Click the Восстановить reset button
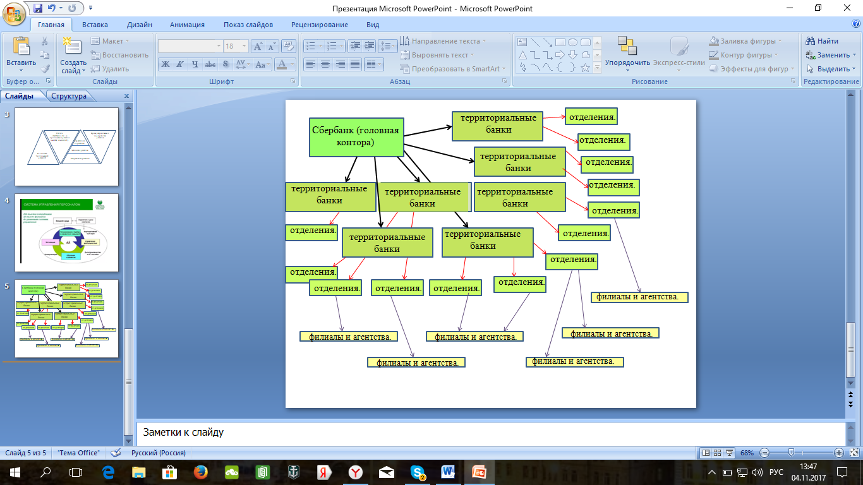This screenshot has width=863, height=485. pos(119,55)
